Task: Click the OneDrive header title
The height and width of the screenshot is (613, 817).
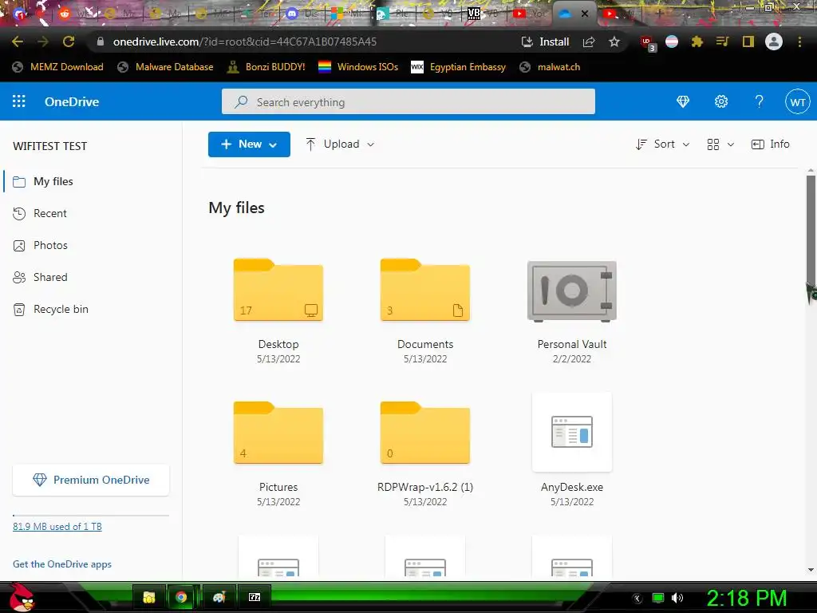Action: (72, 101)
